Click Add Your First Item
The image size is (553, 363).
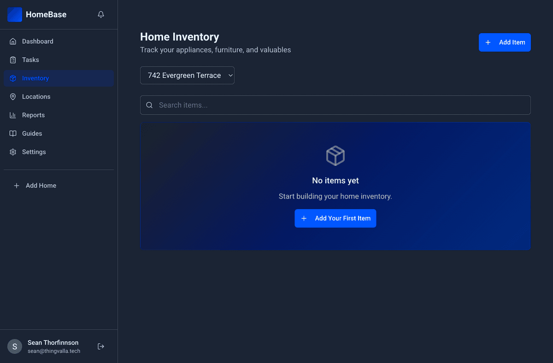point(335,218)
